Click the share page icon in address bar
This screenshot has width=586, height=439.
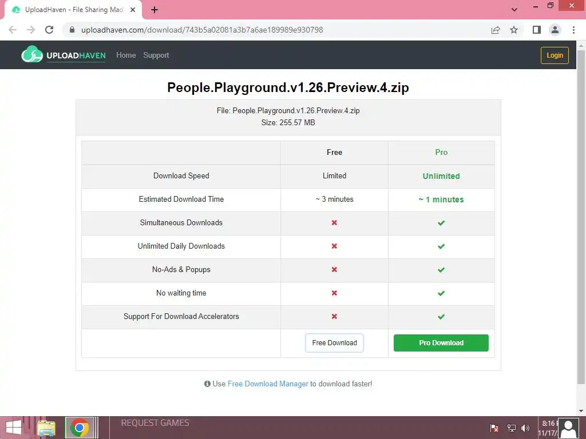tap(496, 30)
